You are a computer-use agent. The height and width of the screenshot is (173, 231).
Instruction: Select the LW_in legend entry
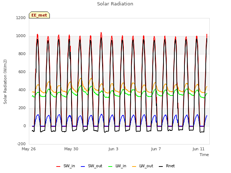click(x=117, y=166)
